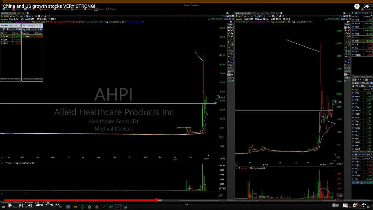Screen dimensions: 373x210
Task: Open the Library toolbar item
Action: (99, 9)
